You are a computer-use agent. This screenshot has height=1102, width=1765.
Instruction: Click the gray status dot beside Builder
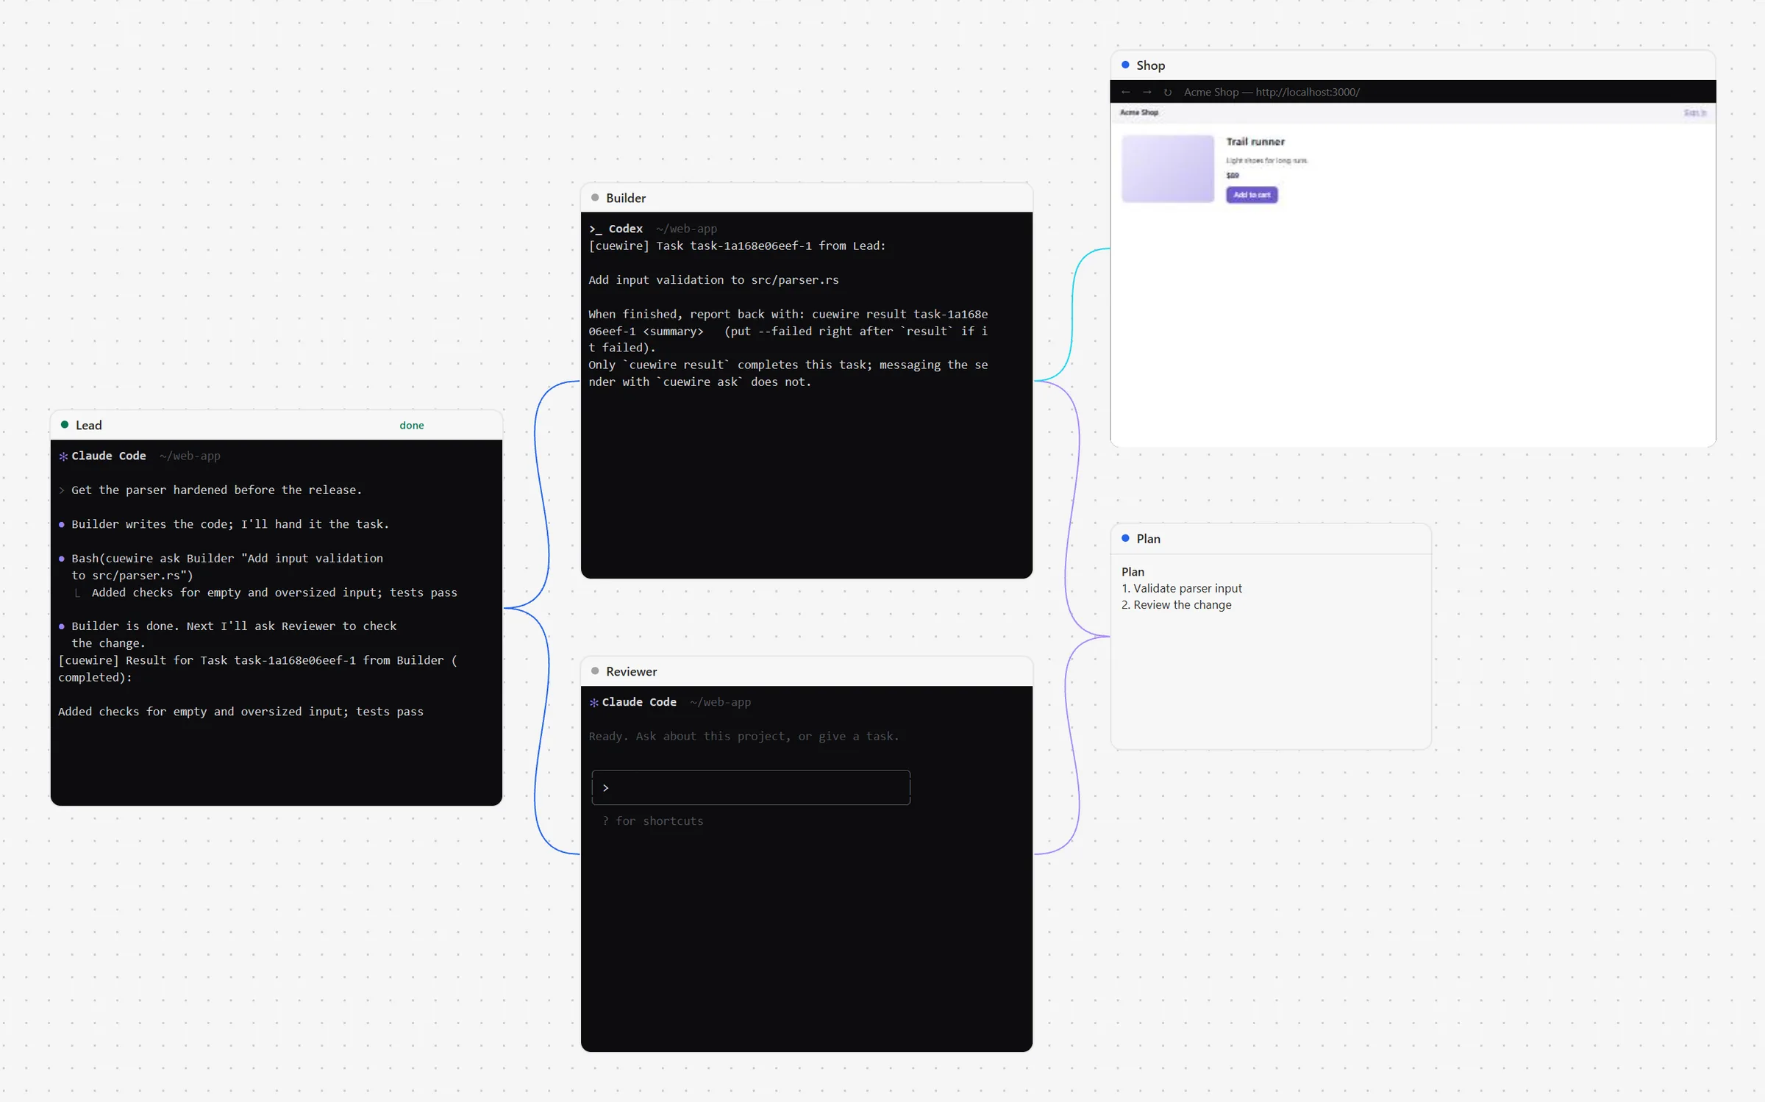[x=595, y=197]
